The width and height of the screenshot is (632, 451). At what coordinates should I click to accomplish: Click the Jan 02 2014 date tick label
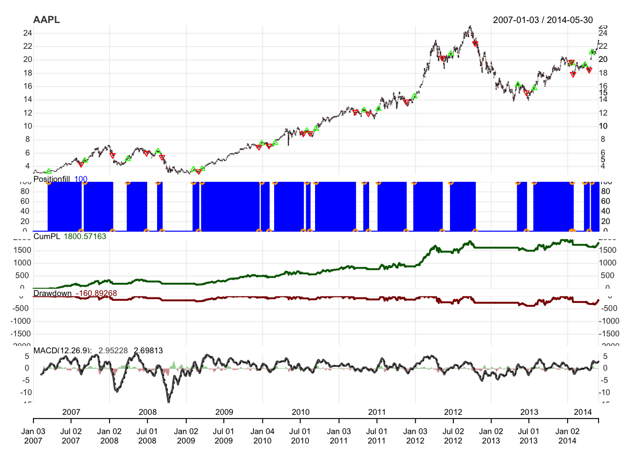[x=568, y=436]
